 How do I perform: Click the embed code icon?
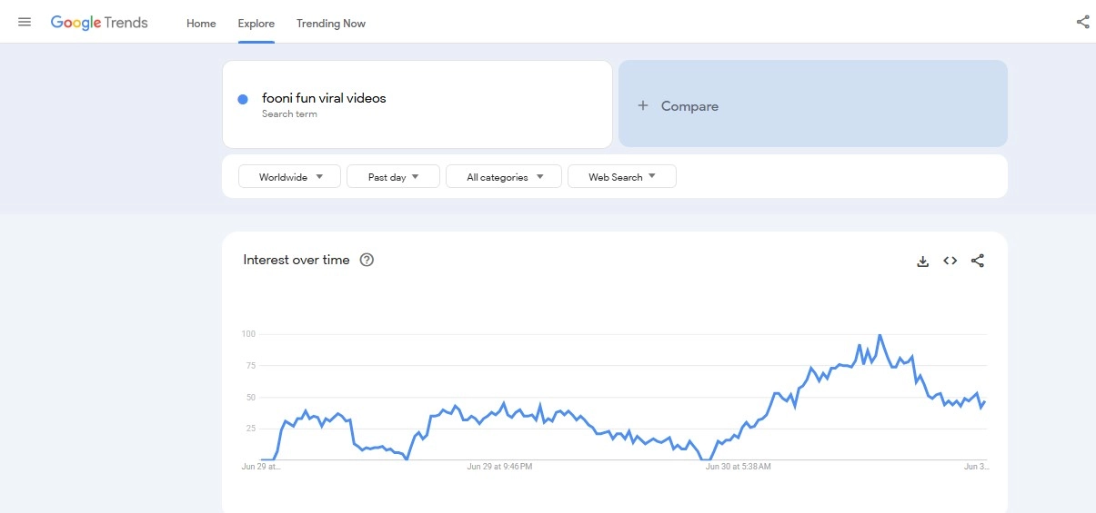950,261
